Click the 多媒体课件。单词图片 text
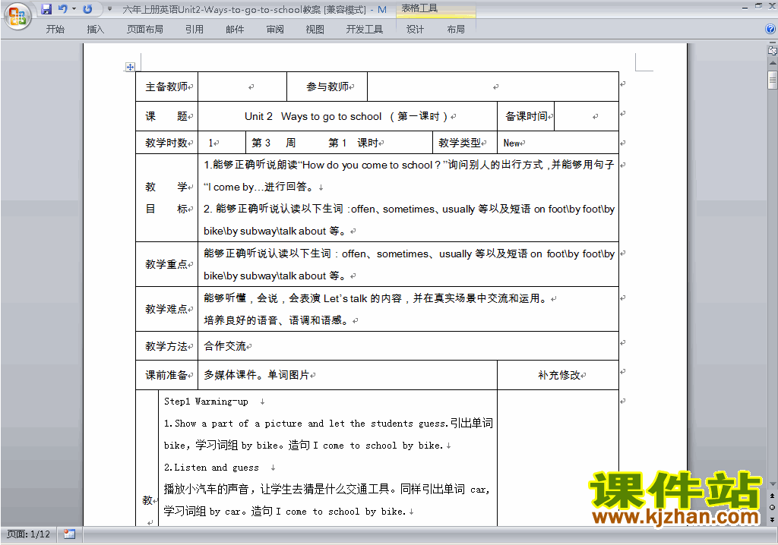Viewport: 778px width, 545px height. pyautogui.click(x=257, y=375)
